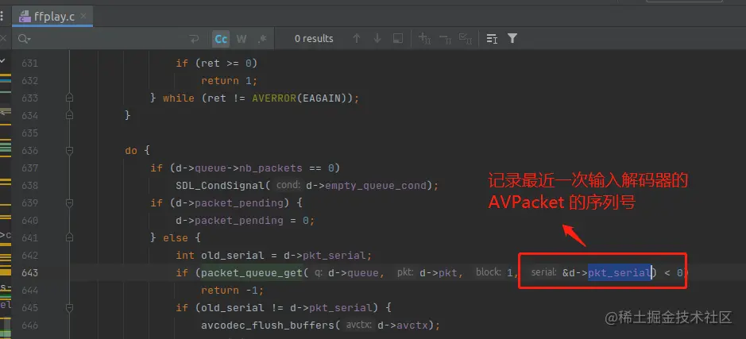Screen dimensions: 746x339
Task: Click old_serial declaration on line 642
Action: click(233, 256)
